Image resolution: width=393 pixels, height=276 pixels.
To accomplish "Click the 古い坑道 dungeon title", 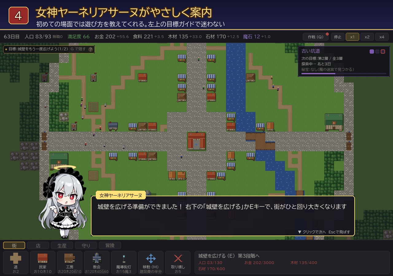I will (x=311, y=51).
